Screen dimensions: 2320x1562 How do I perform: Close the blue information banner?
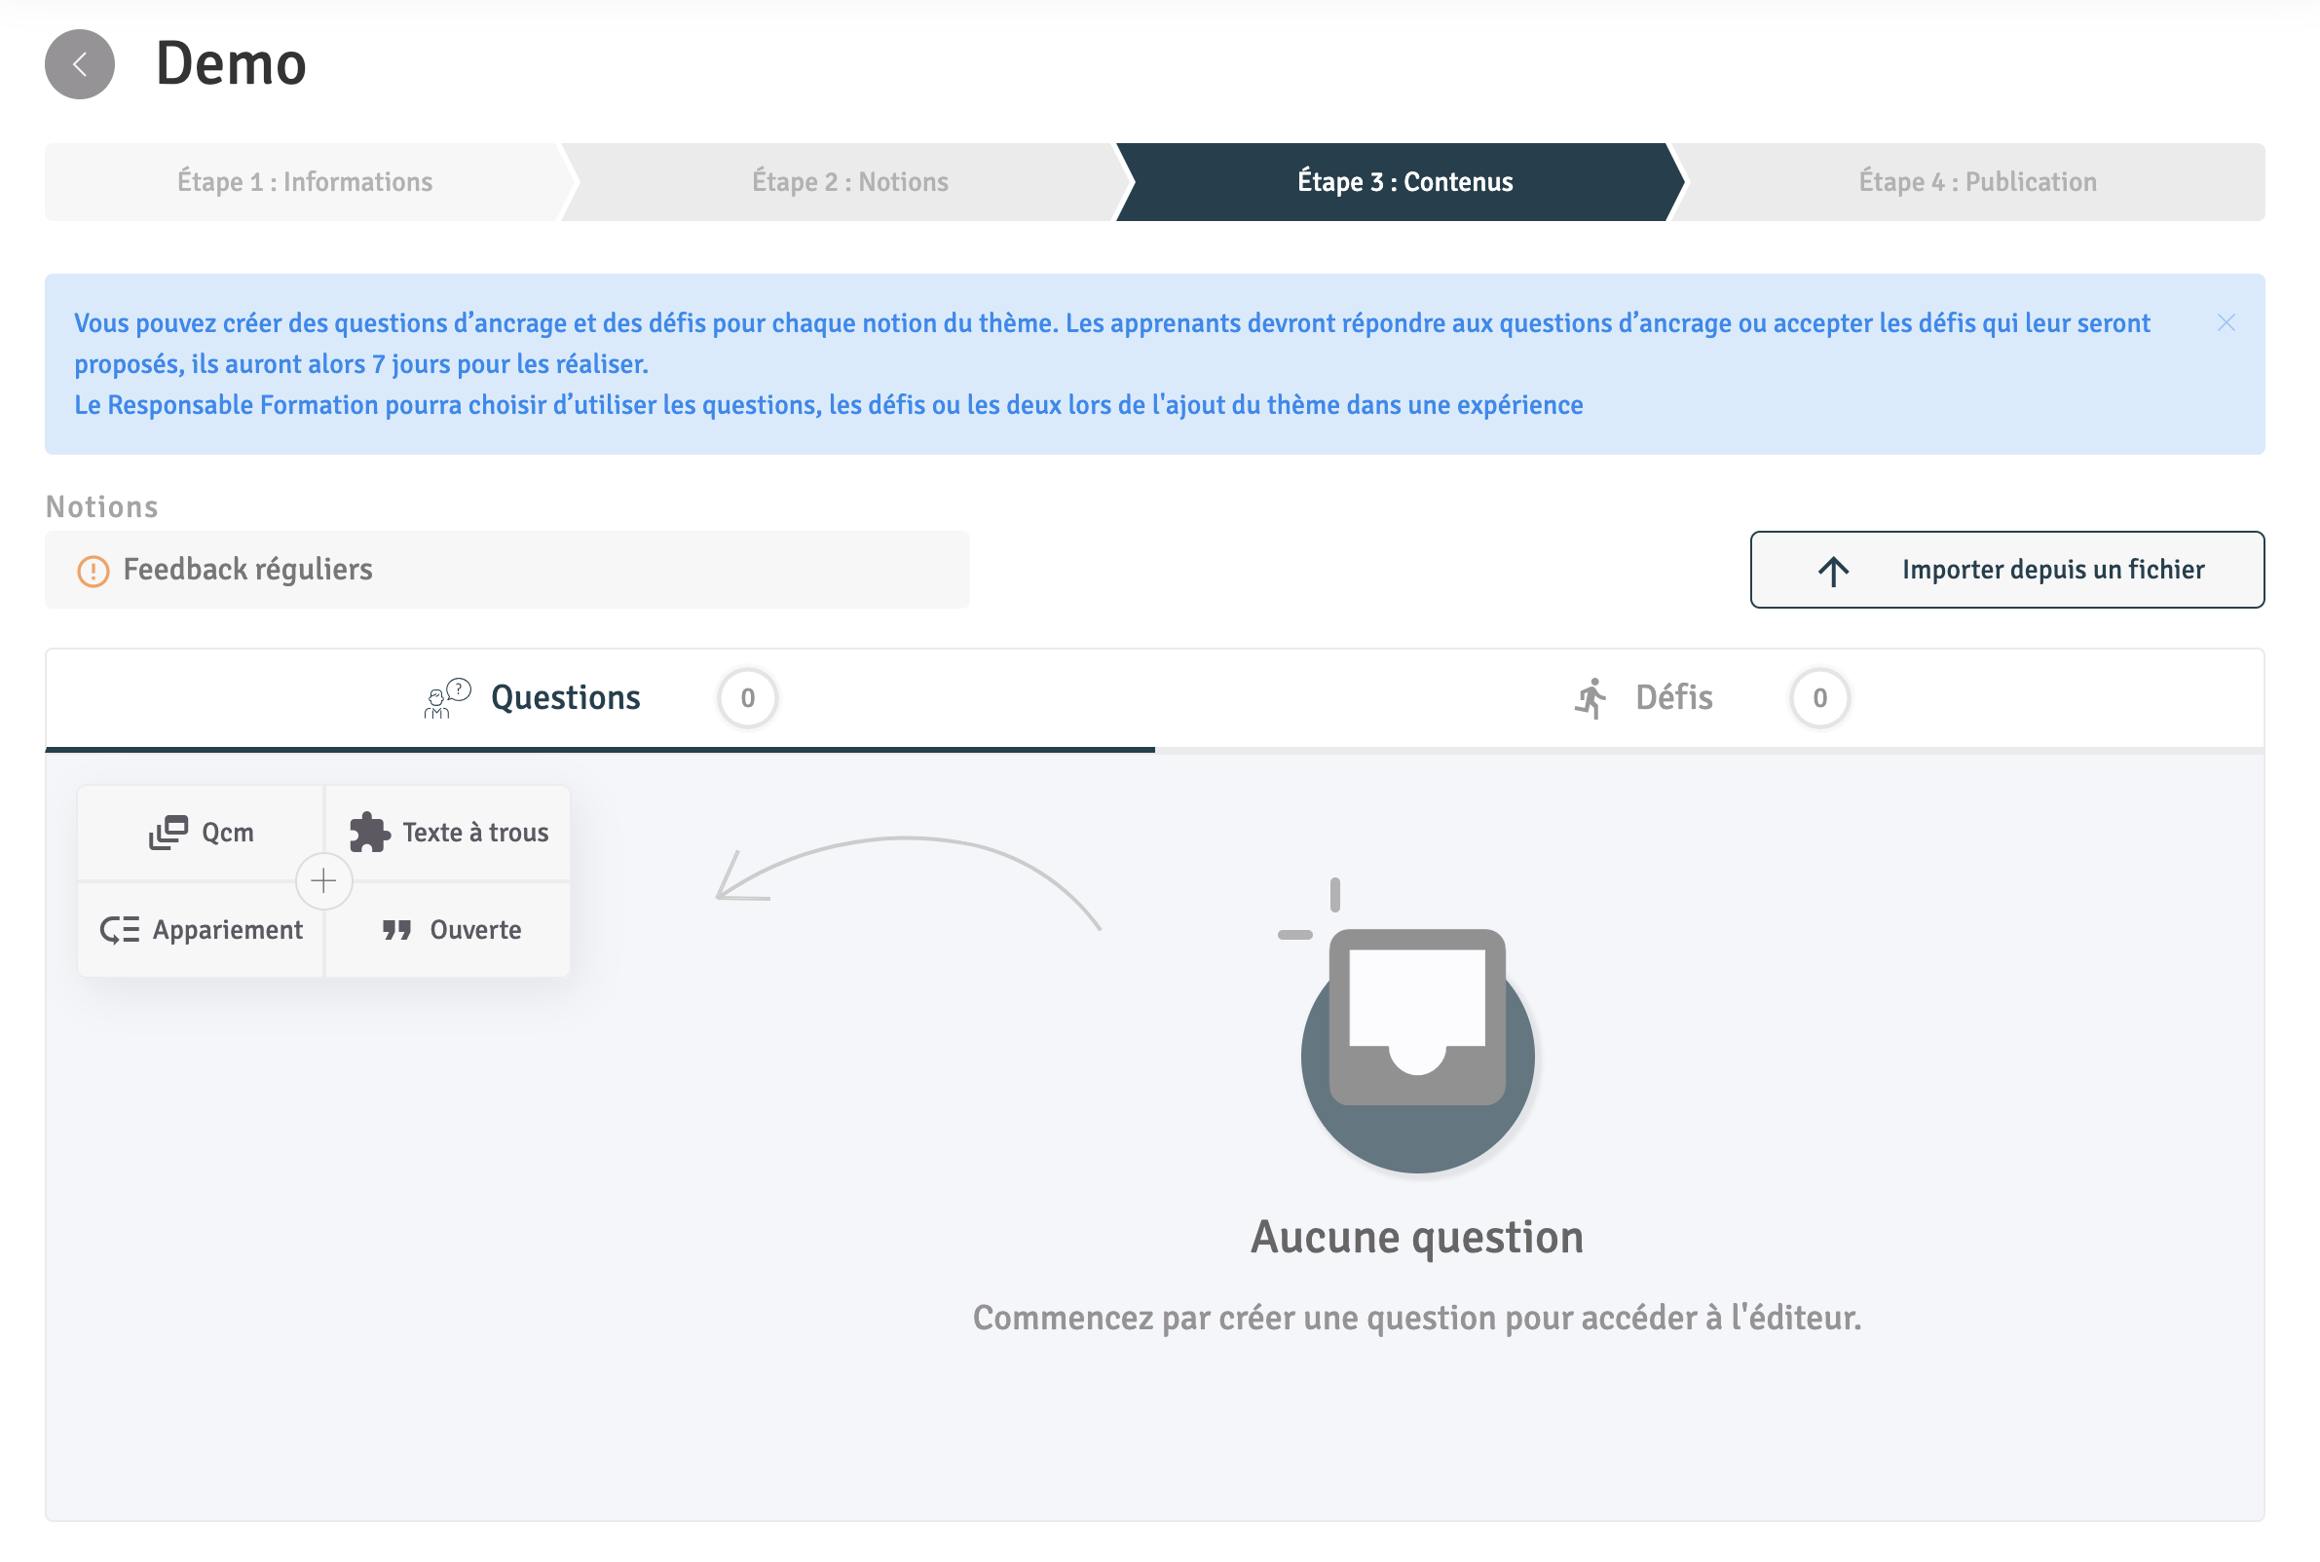pyautogui.click(x=2226, y=322)
